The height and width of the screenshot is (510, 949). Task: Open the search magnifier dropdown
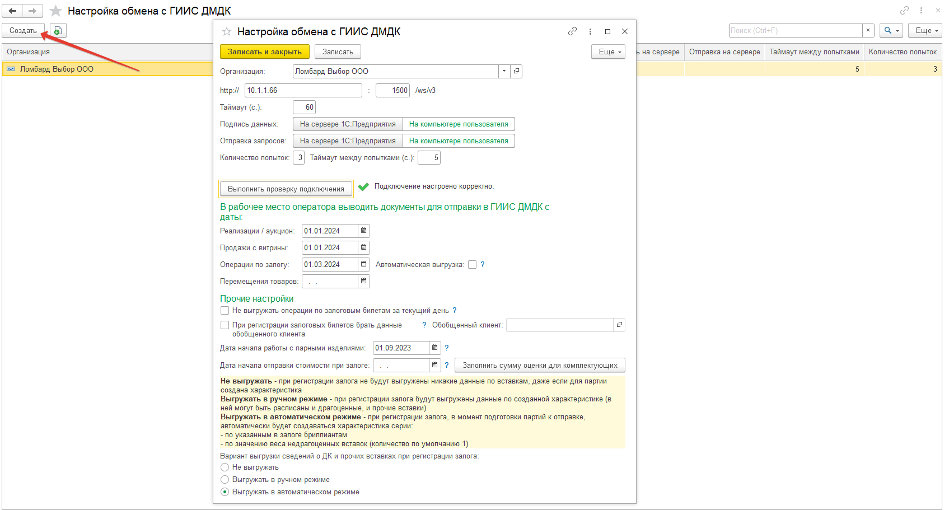[x=891, y=30]
